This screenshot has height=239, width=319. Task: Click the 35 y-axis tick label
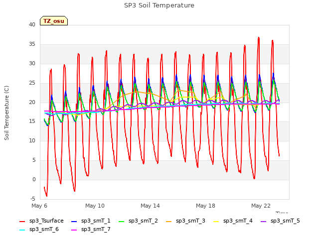tap(32, 44)
